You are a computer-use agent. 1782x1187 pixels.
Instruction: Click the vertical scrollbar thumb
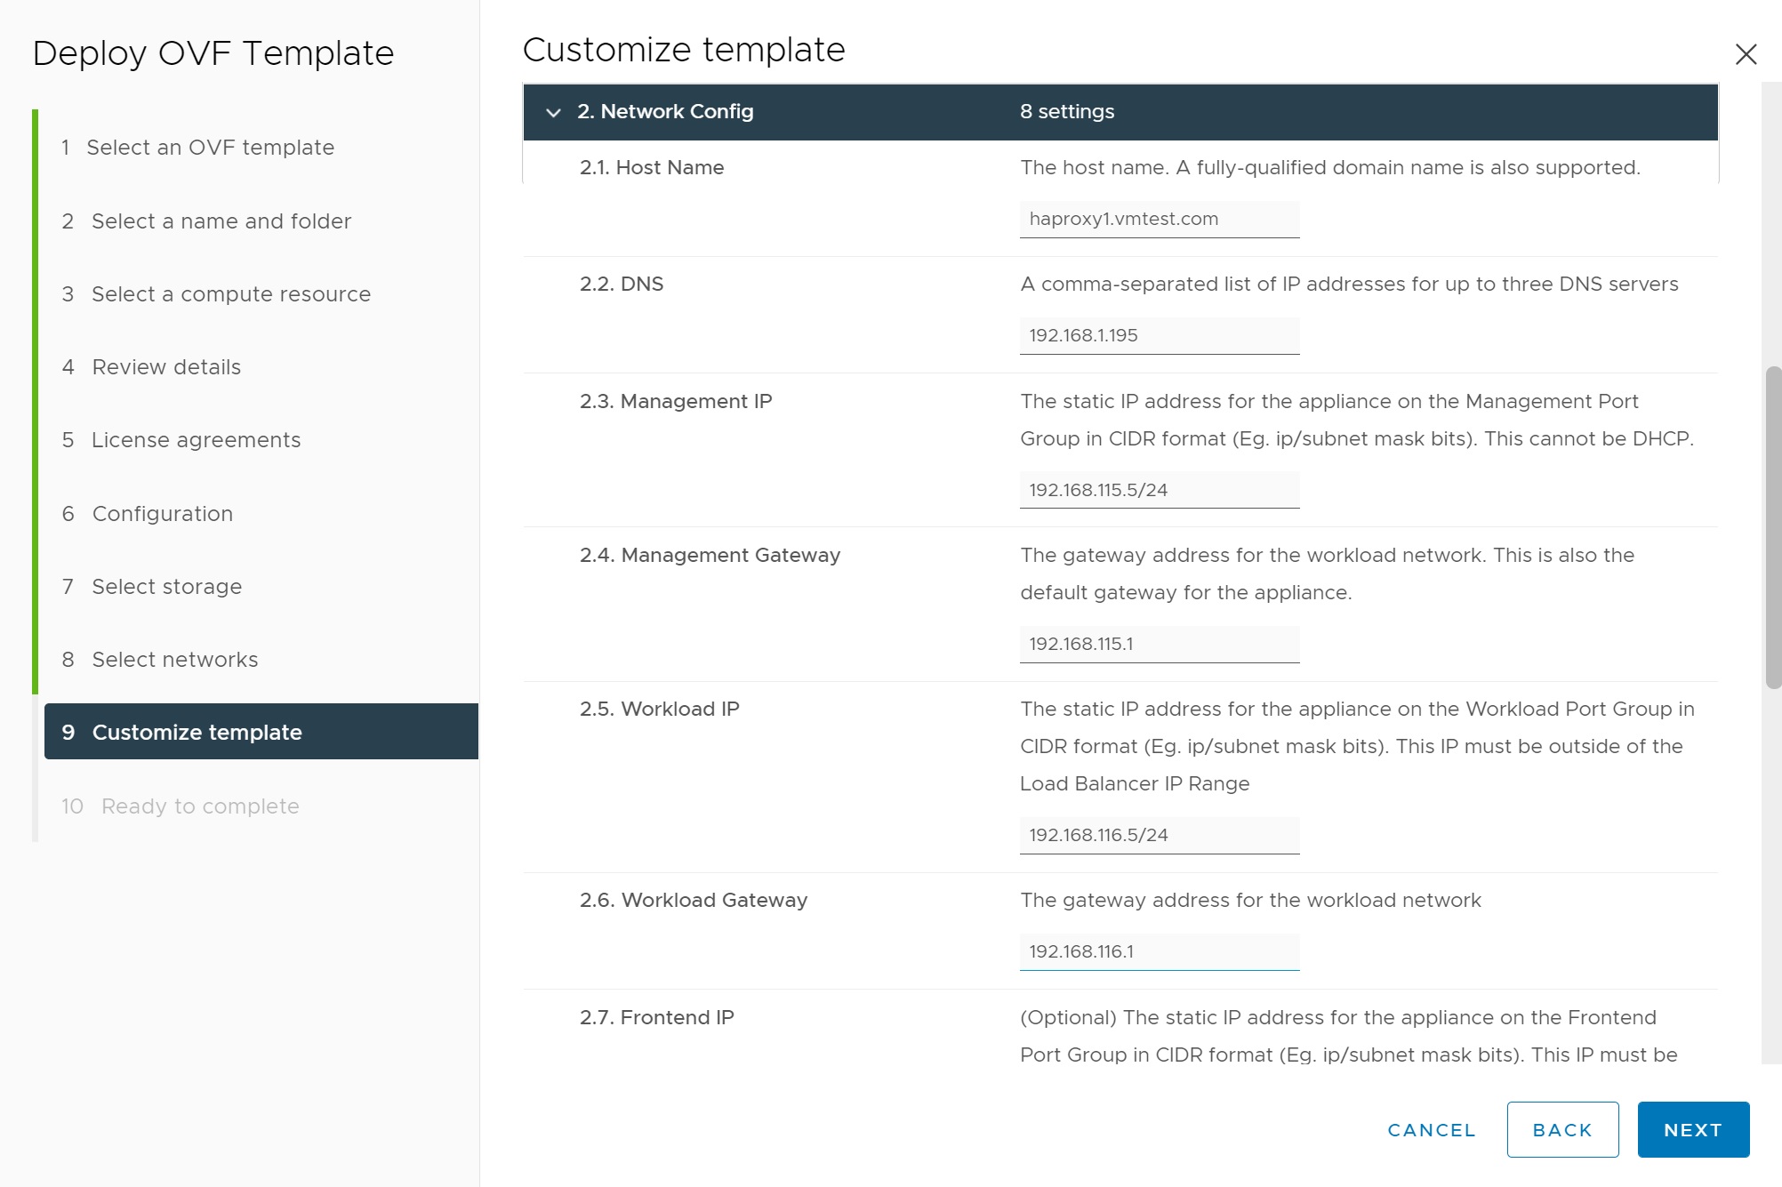pyautogui.click(x=1772, y=527)
